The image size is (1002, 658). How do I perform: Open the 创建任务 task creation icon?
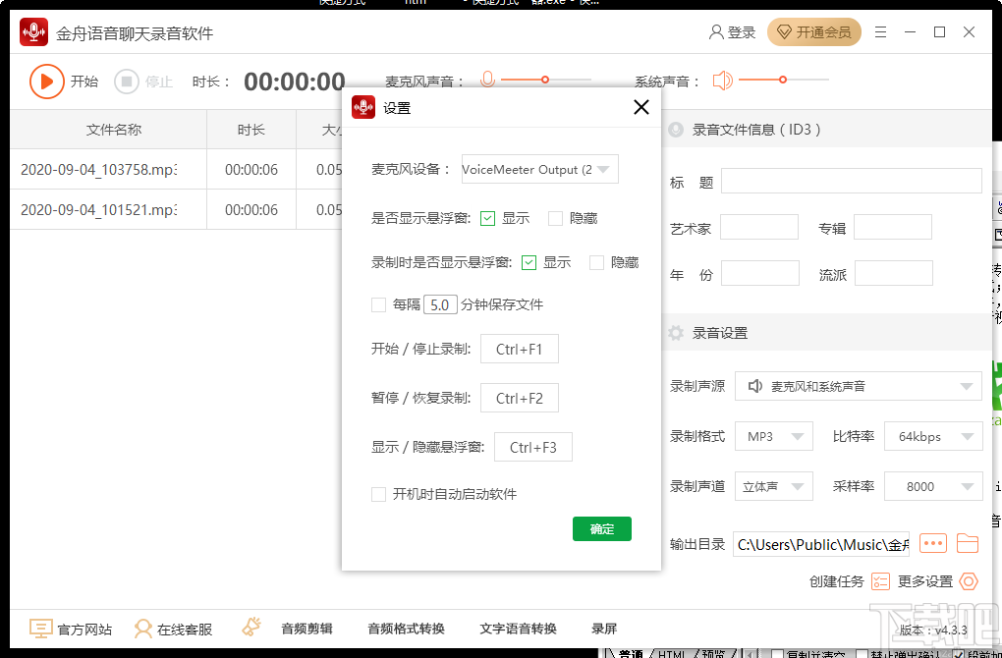881,581
